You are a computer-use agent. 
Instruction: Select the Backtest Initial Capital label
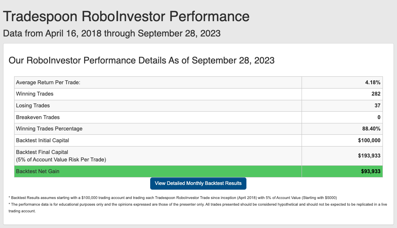point(43,140)
